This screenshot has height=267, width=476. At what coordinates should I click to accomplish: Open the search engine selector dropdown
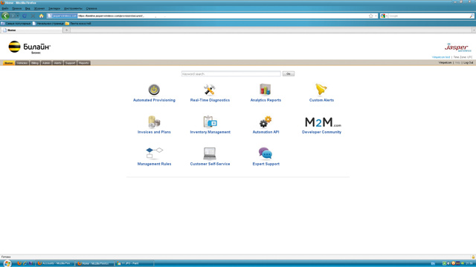(384, 16)
